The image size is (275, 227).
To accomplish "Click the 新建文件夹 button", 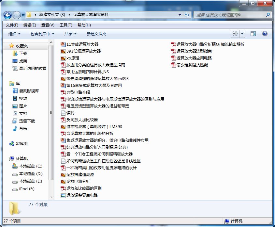I will coord(96,34).
